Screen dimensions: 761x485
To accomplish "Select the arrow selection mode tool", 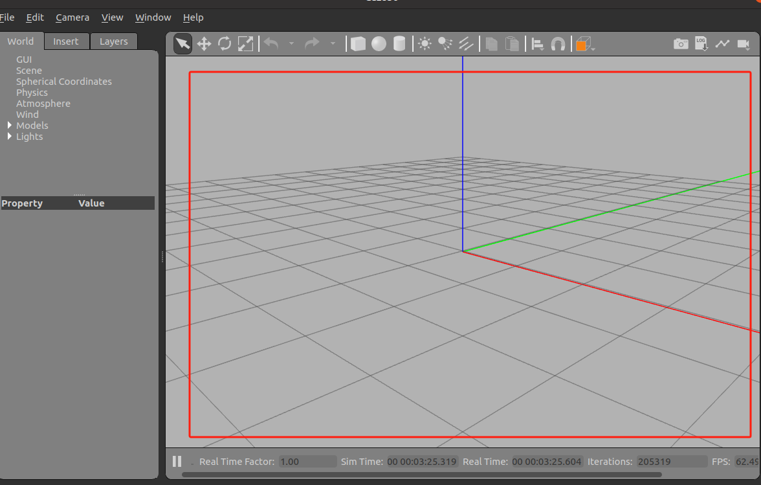I will tap(183, 44).
